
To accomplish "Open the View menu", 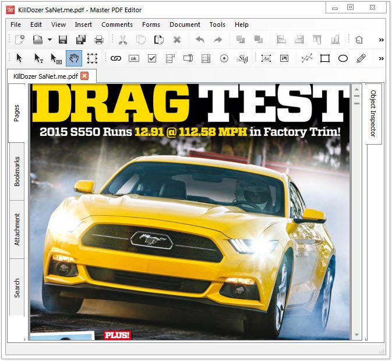I will (58, 24).
